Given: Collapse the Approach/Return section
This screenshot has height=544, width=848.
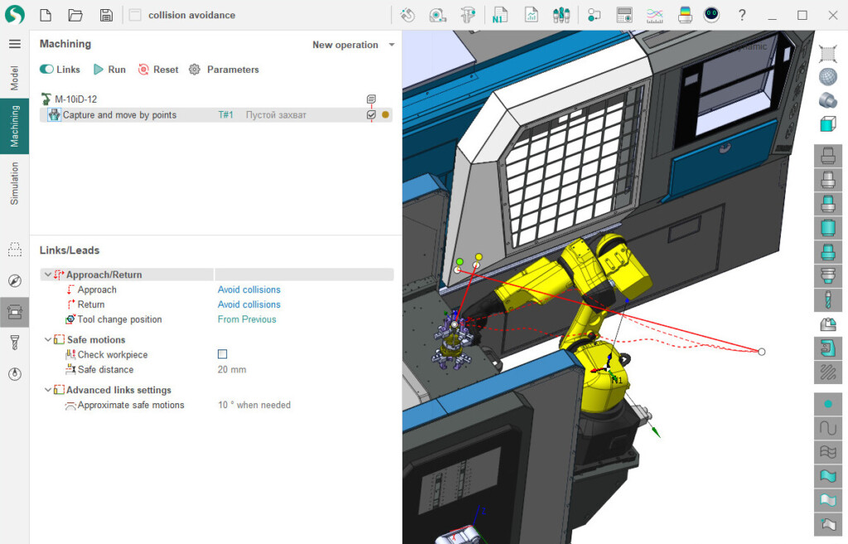Looking at the screenshot, I should (x=47, y=275).
